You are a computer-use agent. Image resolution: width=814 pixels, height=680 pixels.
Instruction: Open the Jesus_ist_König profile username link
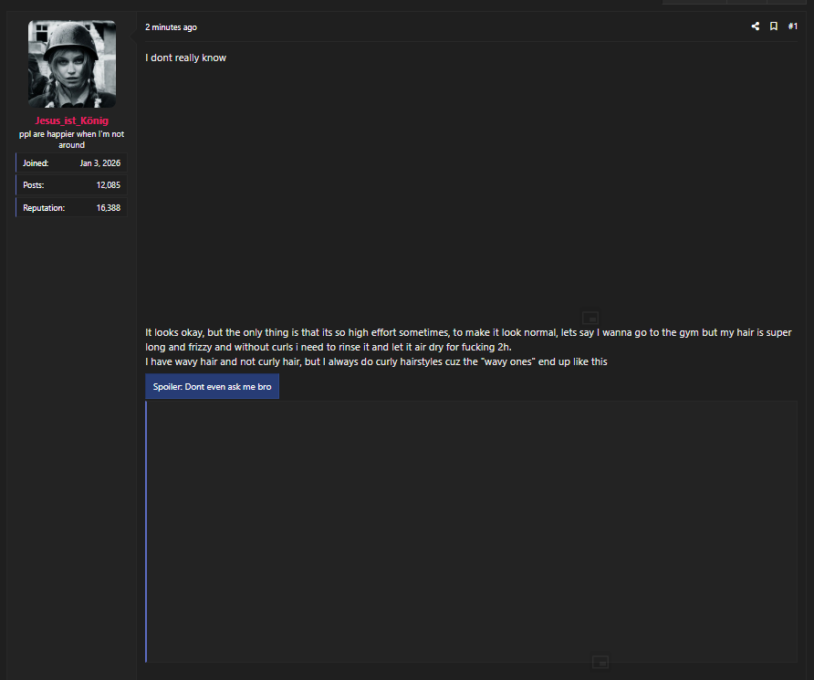point(72,120)
